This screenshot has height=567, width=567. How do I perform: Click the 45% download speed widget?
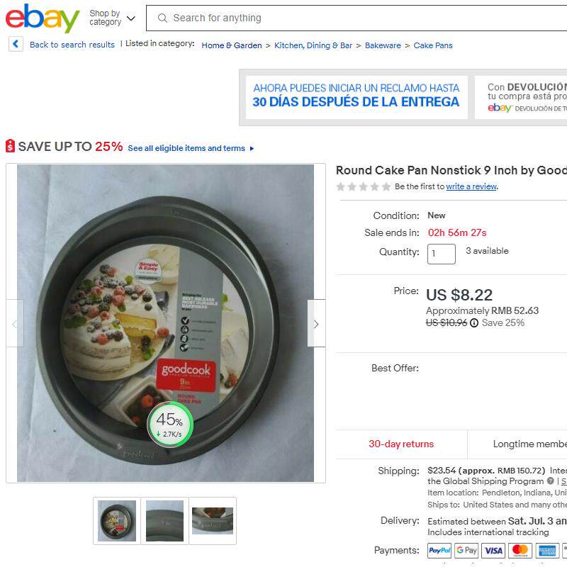click(170, 425)
